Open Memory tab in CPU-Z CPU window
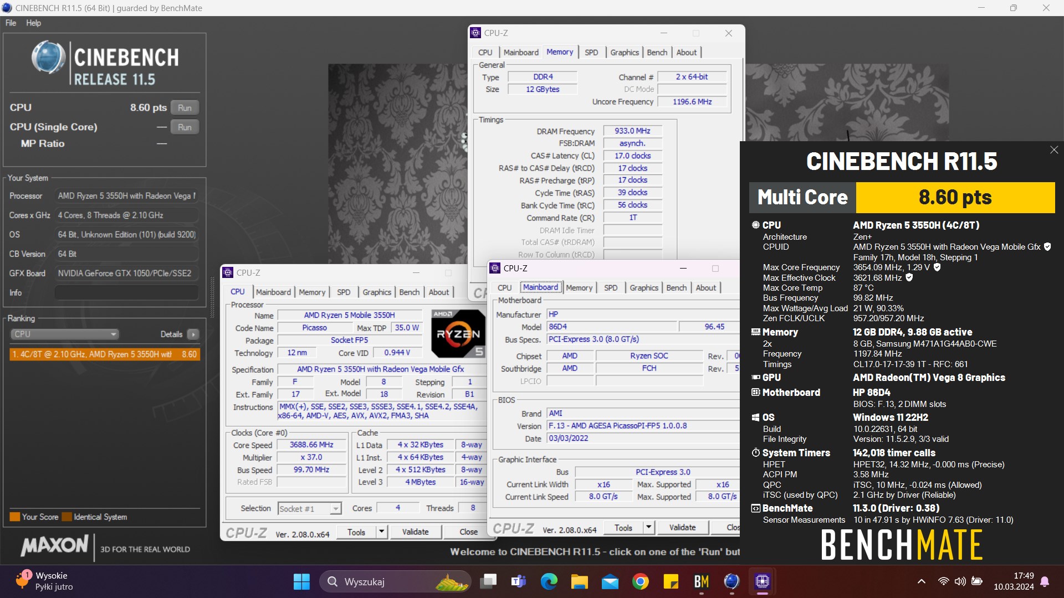 click(x=312, y=292)
